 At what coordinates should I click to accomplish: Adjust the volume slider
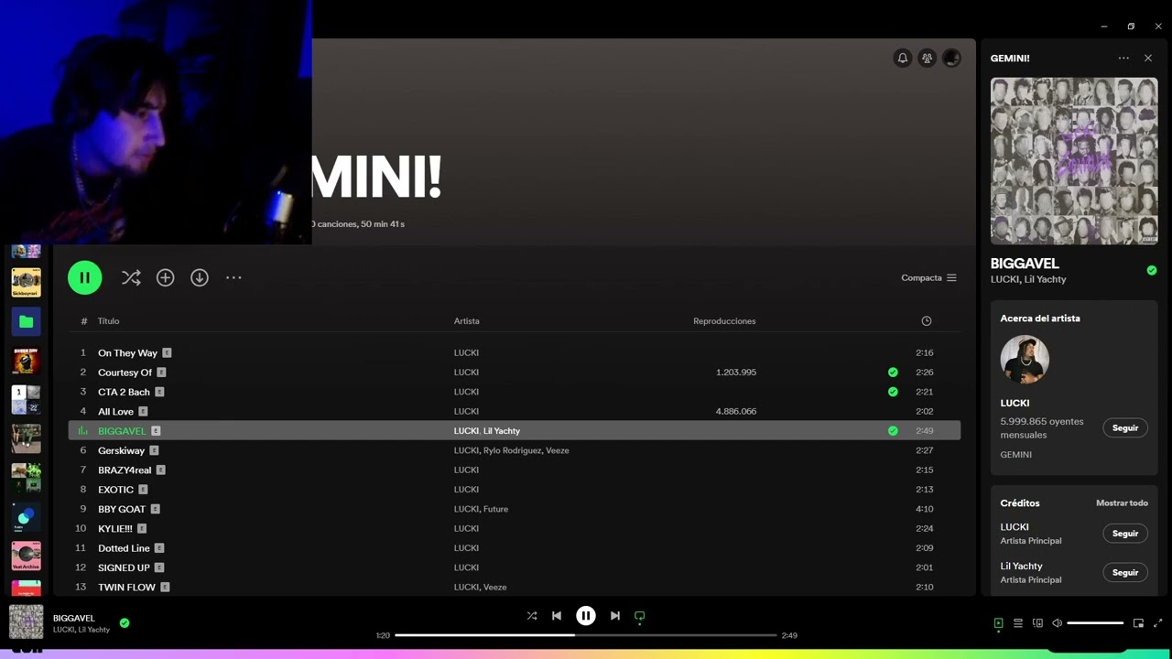tap(1095, 623)
